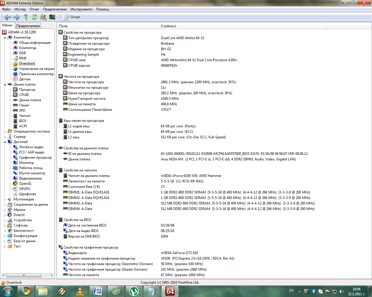
Task: Launch Google Chrome from the taskbar
Action: point(26,291)
